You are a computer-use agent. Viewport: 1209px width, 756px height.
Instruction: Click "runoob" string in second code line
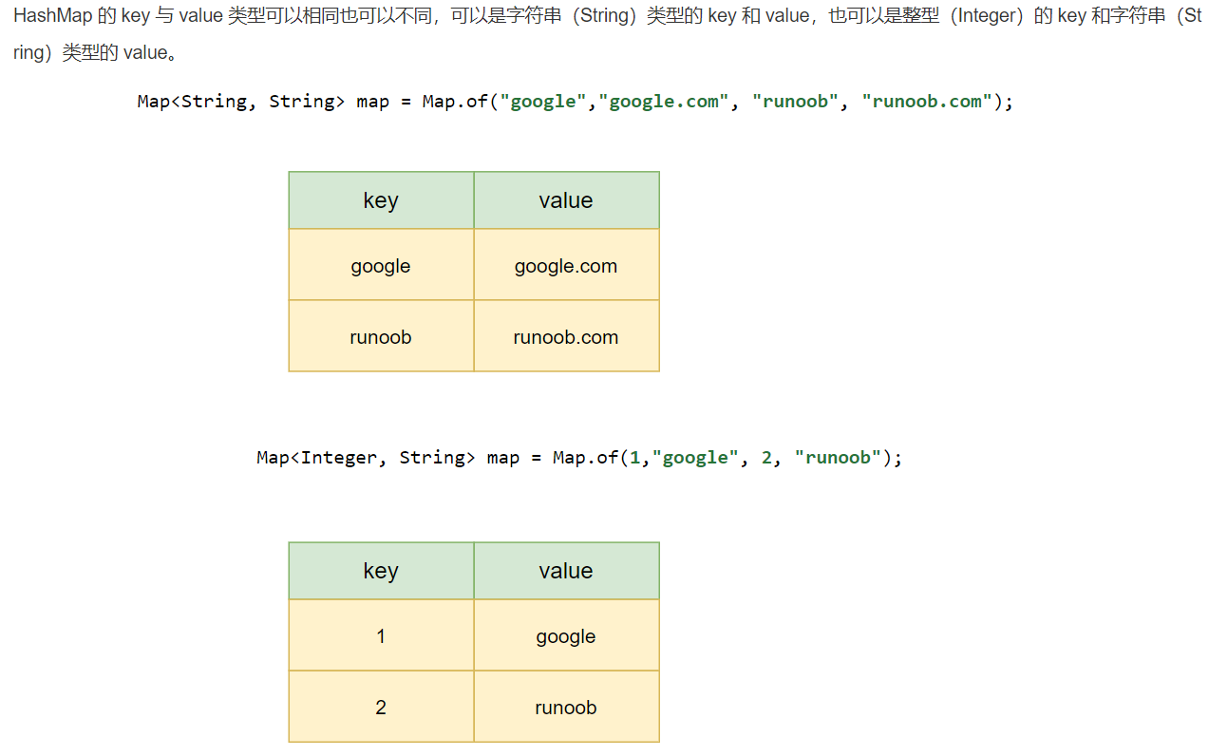click(838, 458)
